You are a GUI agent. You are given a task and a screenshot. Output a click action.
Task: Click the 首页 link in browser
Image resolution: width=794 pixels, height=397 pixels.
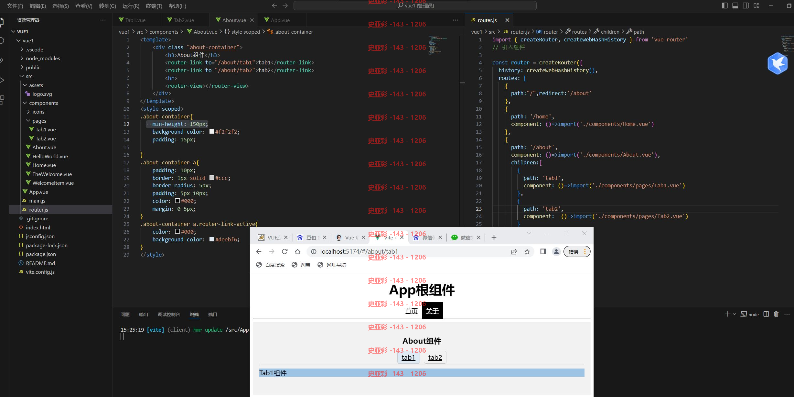[x=411, y=311]
